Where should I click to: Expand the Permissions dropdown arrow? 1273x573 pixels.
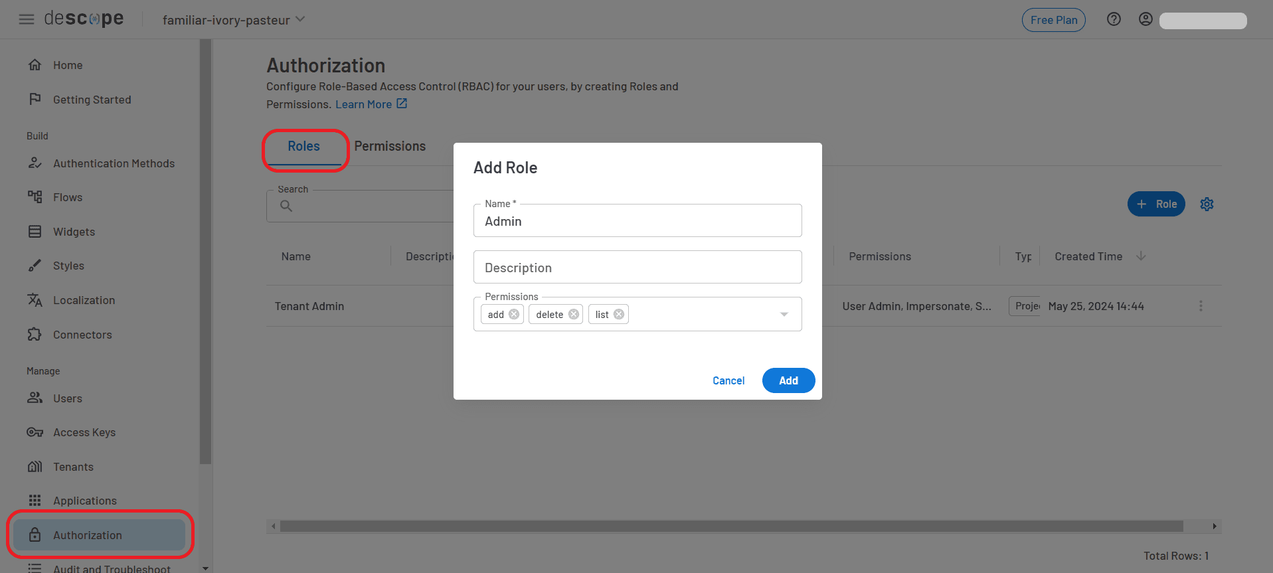coord(784,314)
